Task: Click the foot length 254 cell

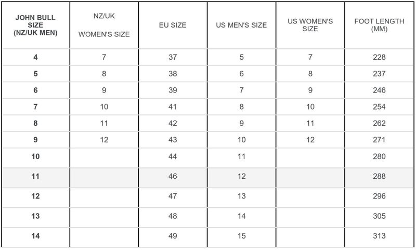Action: (x=379, y=107)
